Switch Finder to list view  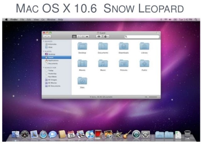click(79, 37)
